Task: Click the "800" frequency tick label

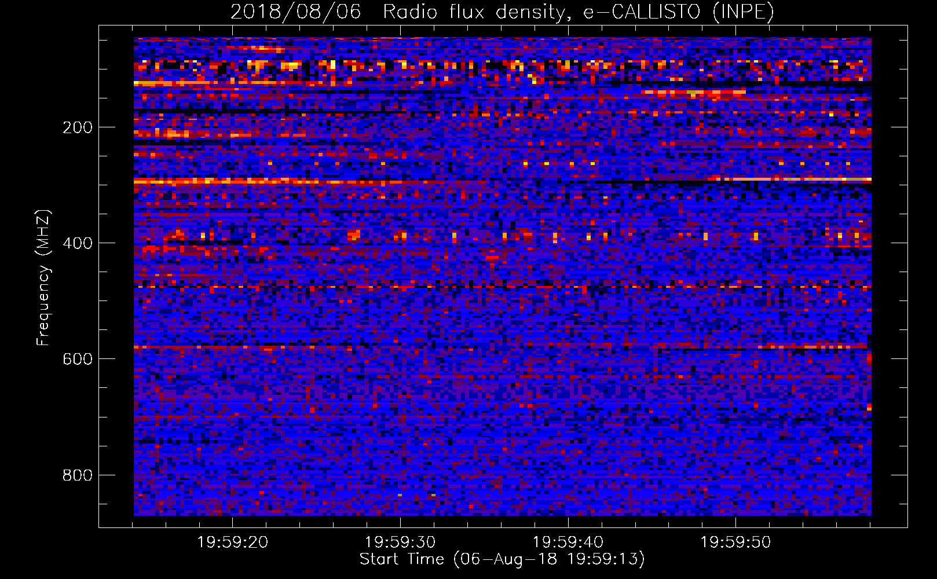Action: pos(78,475)
